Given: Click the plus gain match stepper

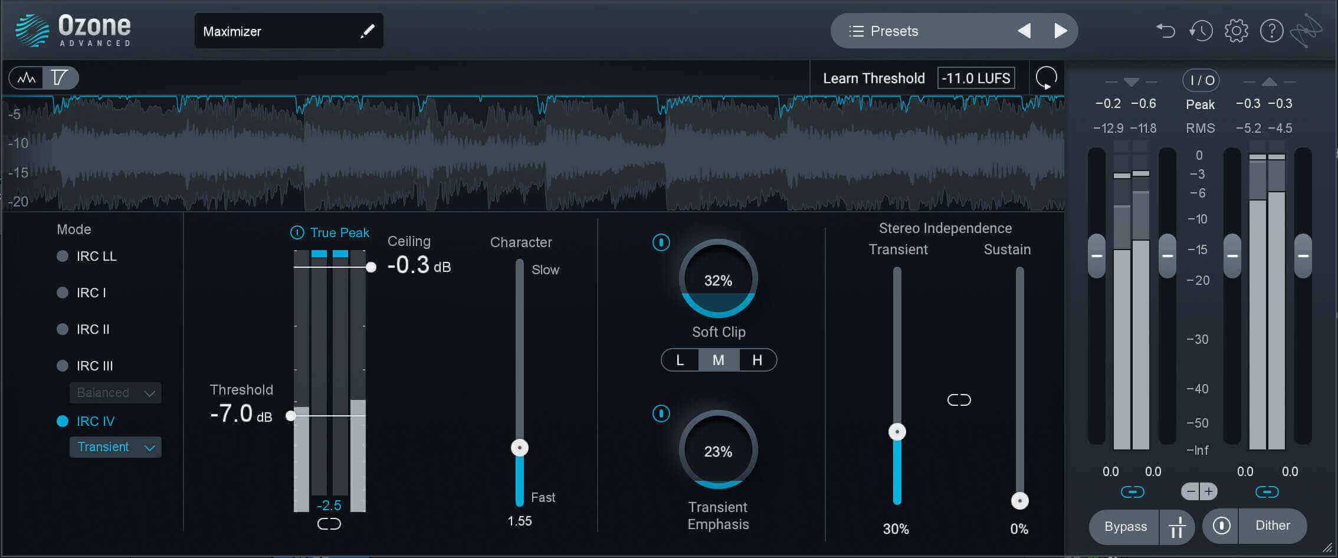Looking at the screenshot, I should [x=1209, y=491].
